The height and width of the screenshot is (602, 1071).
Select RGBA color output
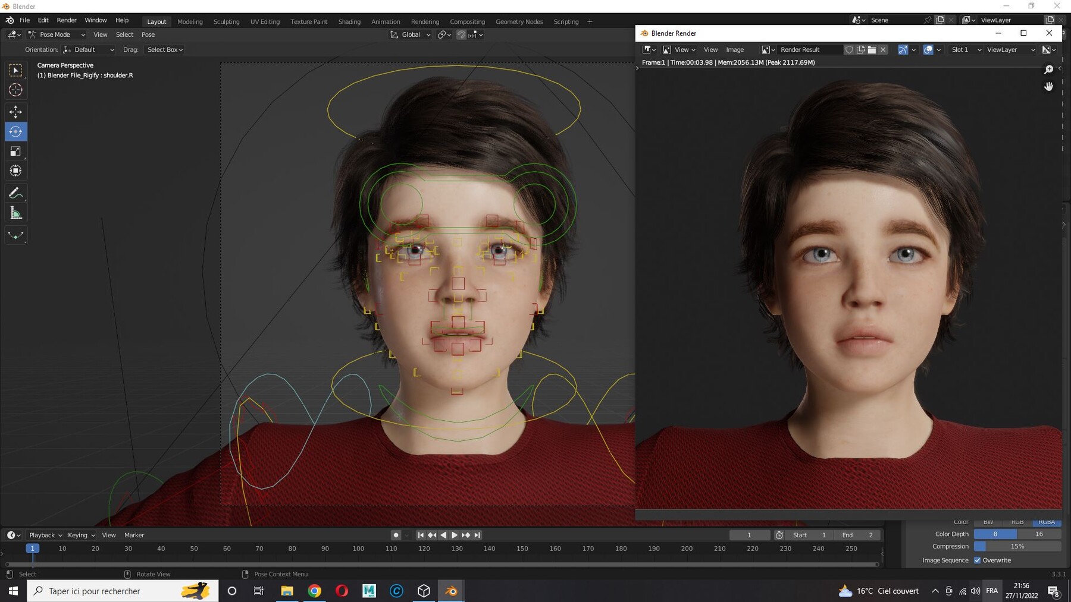pos(1047,522)
